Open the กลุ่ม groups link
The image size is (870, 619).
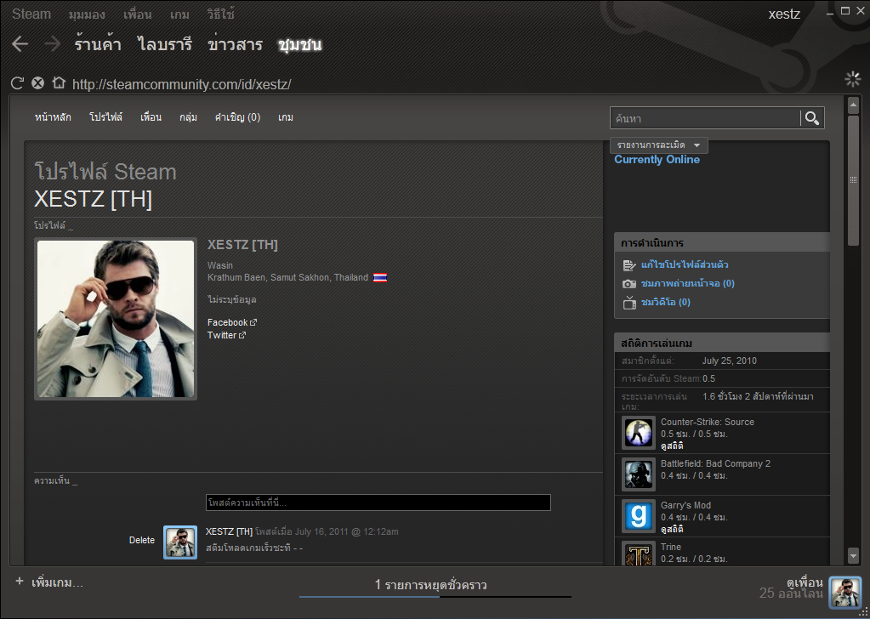[188, 117]
